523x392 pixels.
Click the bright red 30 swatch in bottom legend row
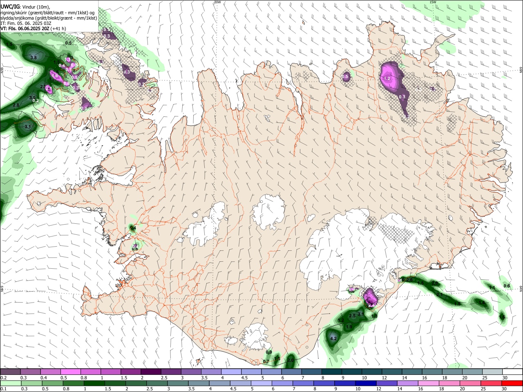point(512,383)
